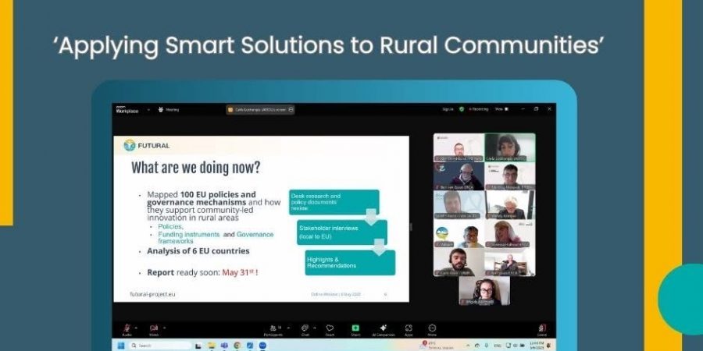Open the Apps panel
This screenshot has width=703, height=351.
409,328
